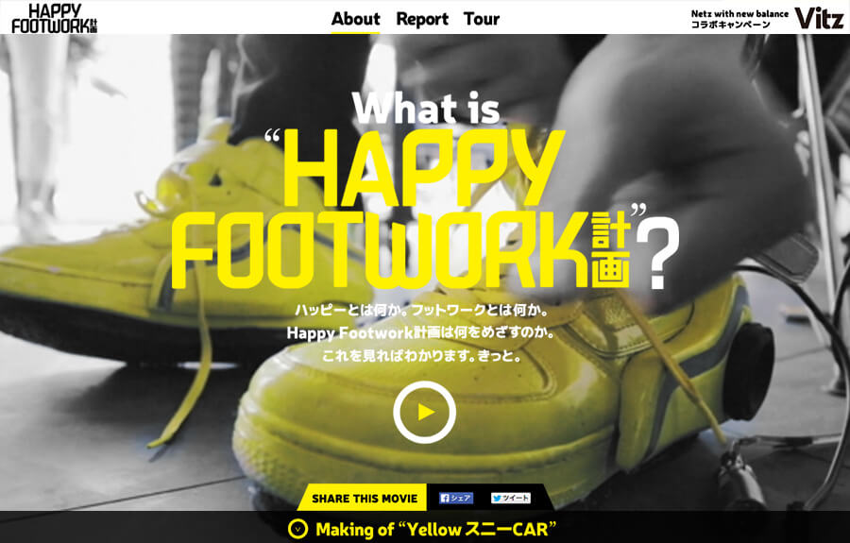Click the Facebook f icon

click(x=445, y=498)
